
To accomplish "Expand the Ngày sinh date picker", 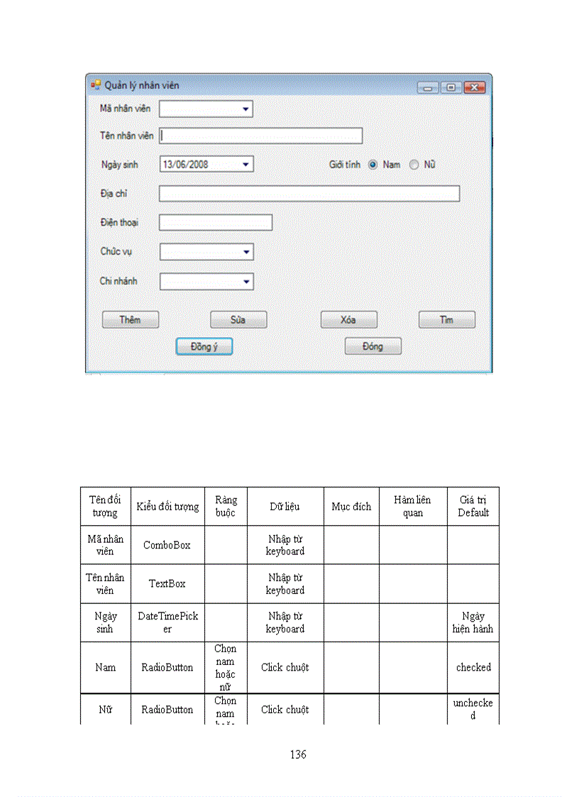I will 246,164.
